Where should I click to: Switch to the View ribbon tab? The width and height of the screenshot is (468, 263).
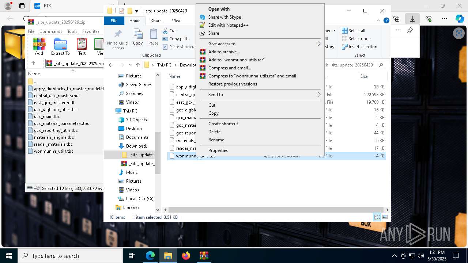(x=177, y=21)
